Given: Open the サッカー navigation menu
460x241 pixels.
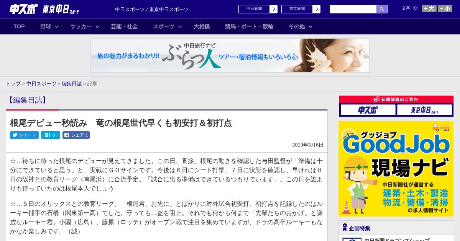Looking at the screenshot, I should click(x=81, y=26).
